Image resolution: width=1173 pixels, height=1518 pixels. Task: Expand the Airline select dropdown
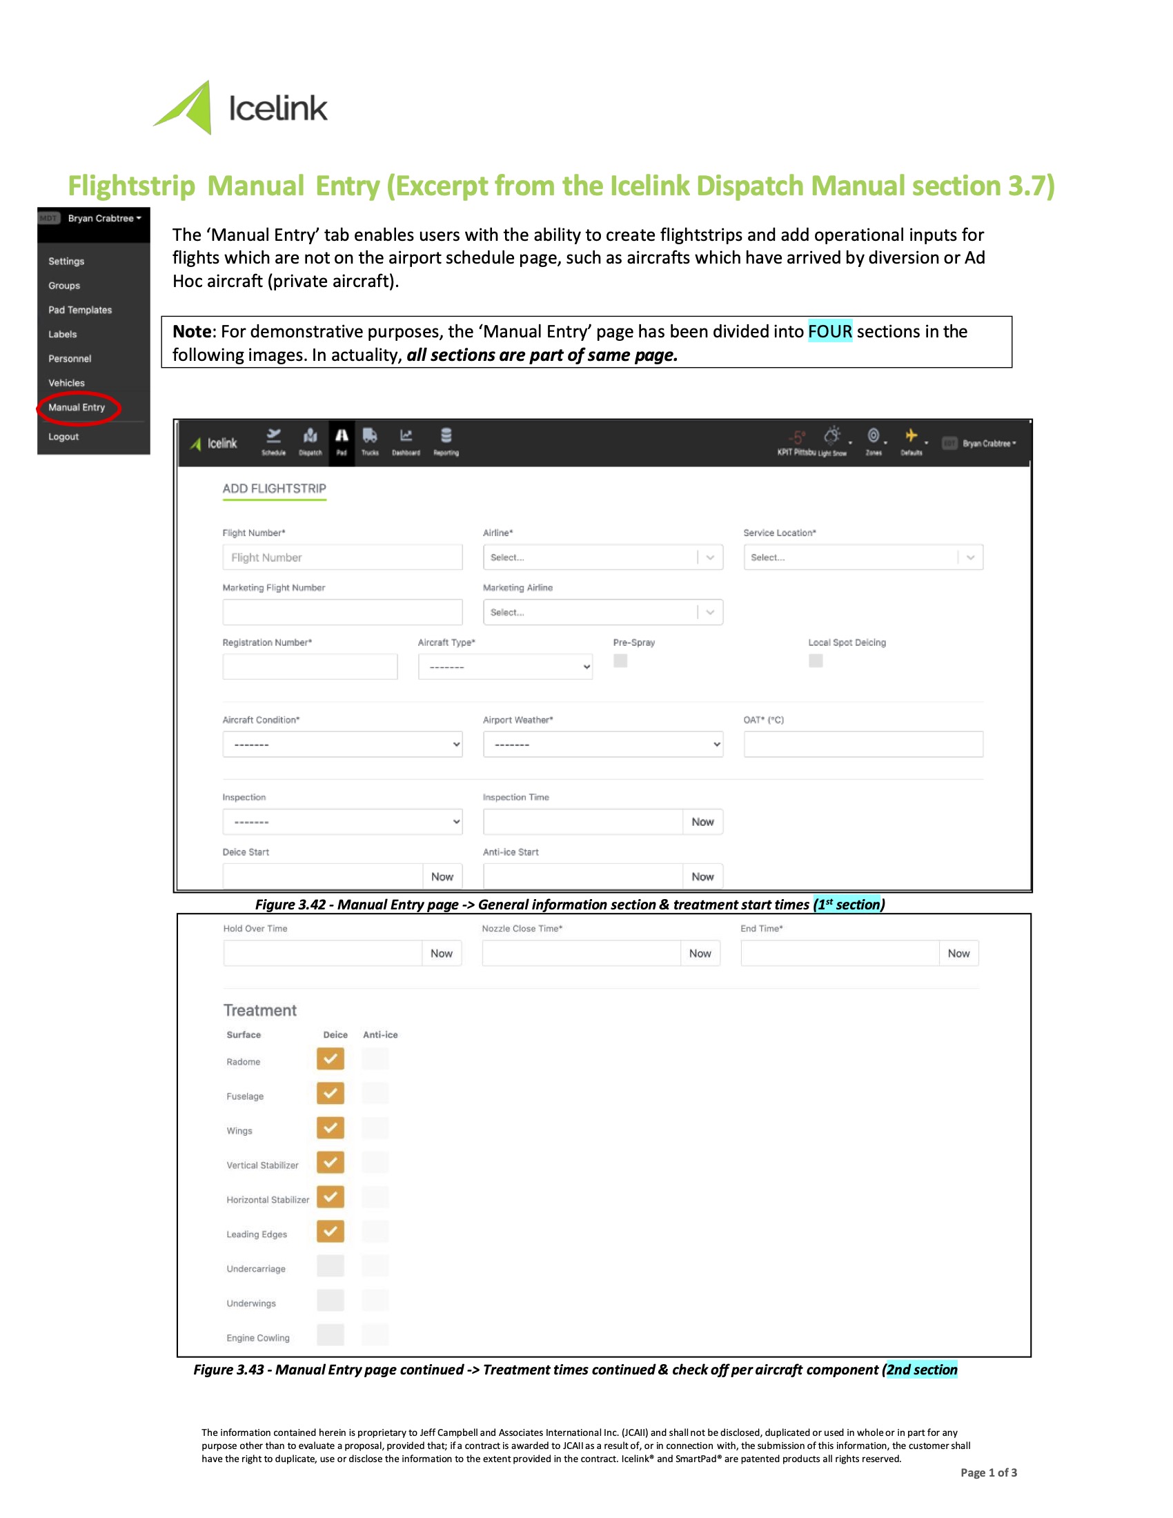[602, 557]
